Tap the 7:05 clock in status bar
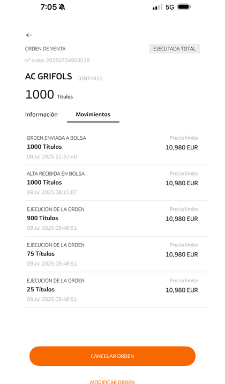Image resolution: width=225 pixels, height=384 pixels. click(49, 7)
